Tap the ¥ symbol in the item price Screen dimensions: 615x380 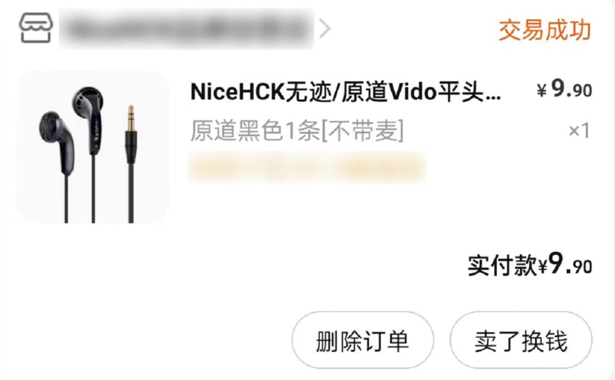[x=542, y=91]
